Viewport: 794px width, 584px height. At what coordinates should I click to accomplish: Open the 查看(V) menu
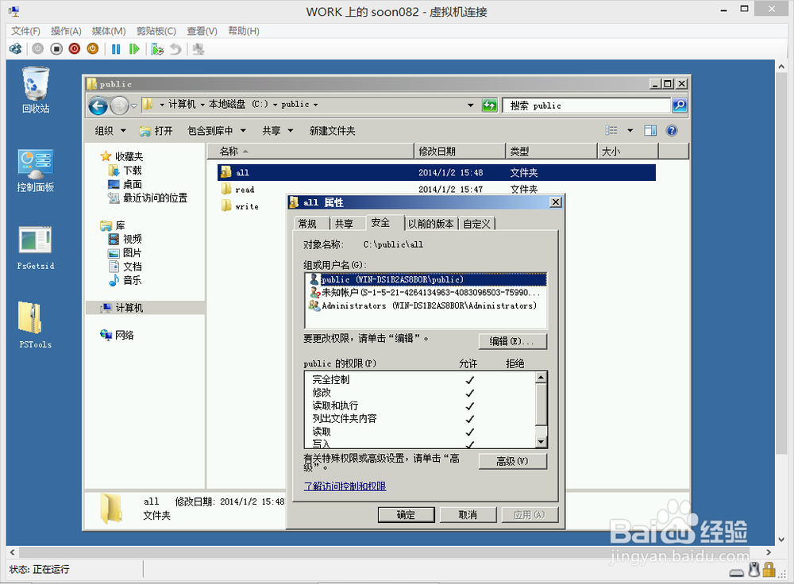[202, 31]
